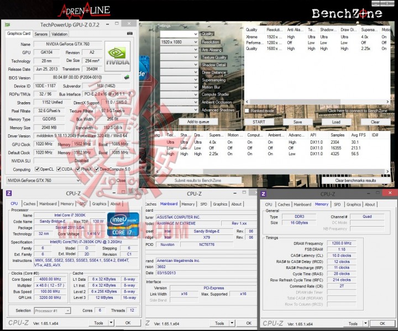398x331 pixels.
Task: Toggle the PhysX checkbox
Action: [78, 169]
